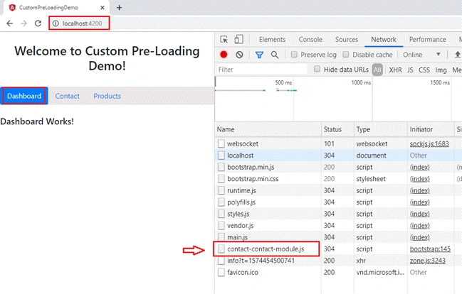Open the Online throttling dropdown
Image resolution: width=462 pixels, height=294 pixels.
pyautogui.click(x=421, y=55)
